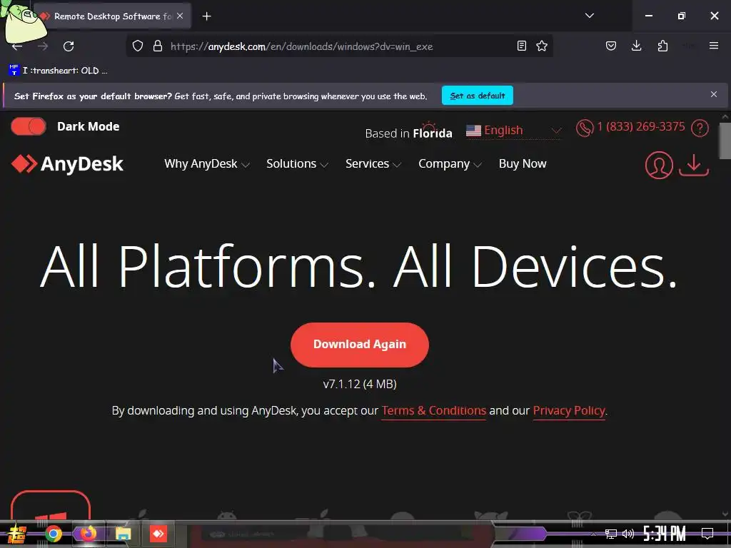Close the Remote Desktop Software tab
The image size is (731, 548).
(x=180, y=16)
